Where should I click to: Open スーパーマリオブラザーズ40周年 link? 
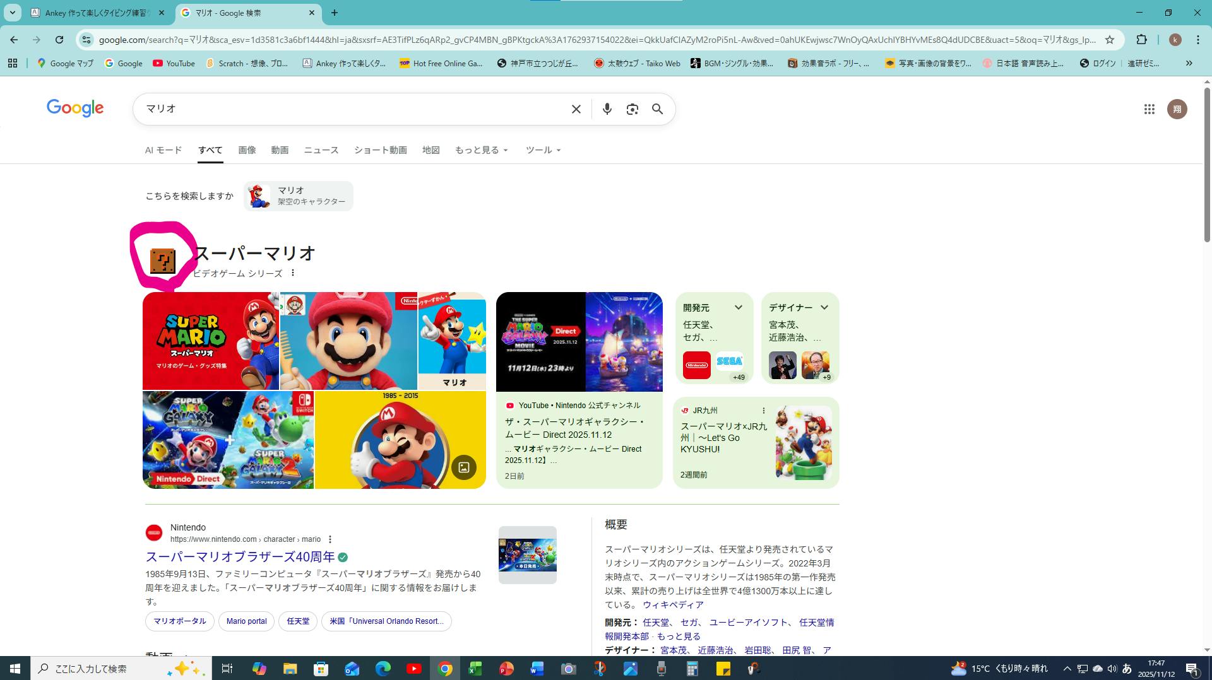pos(240,557)
